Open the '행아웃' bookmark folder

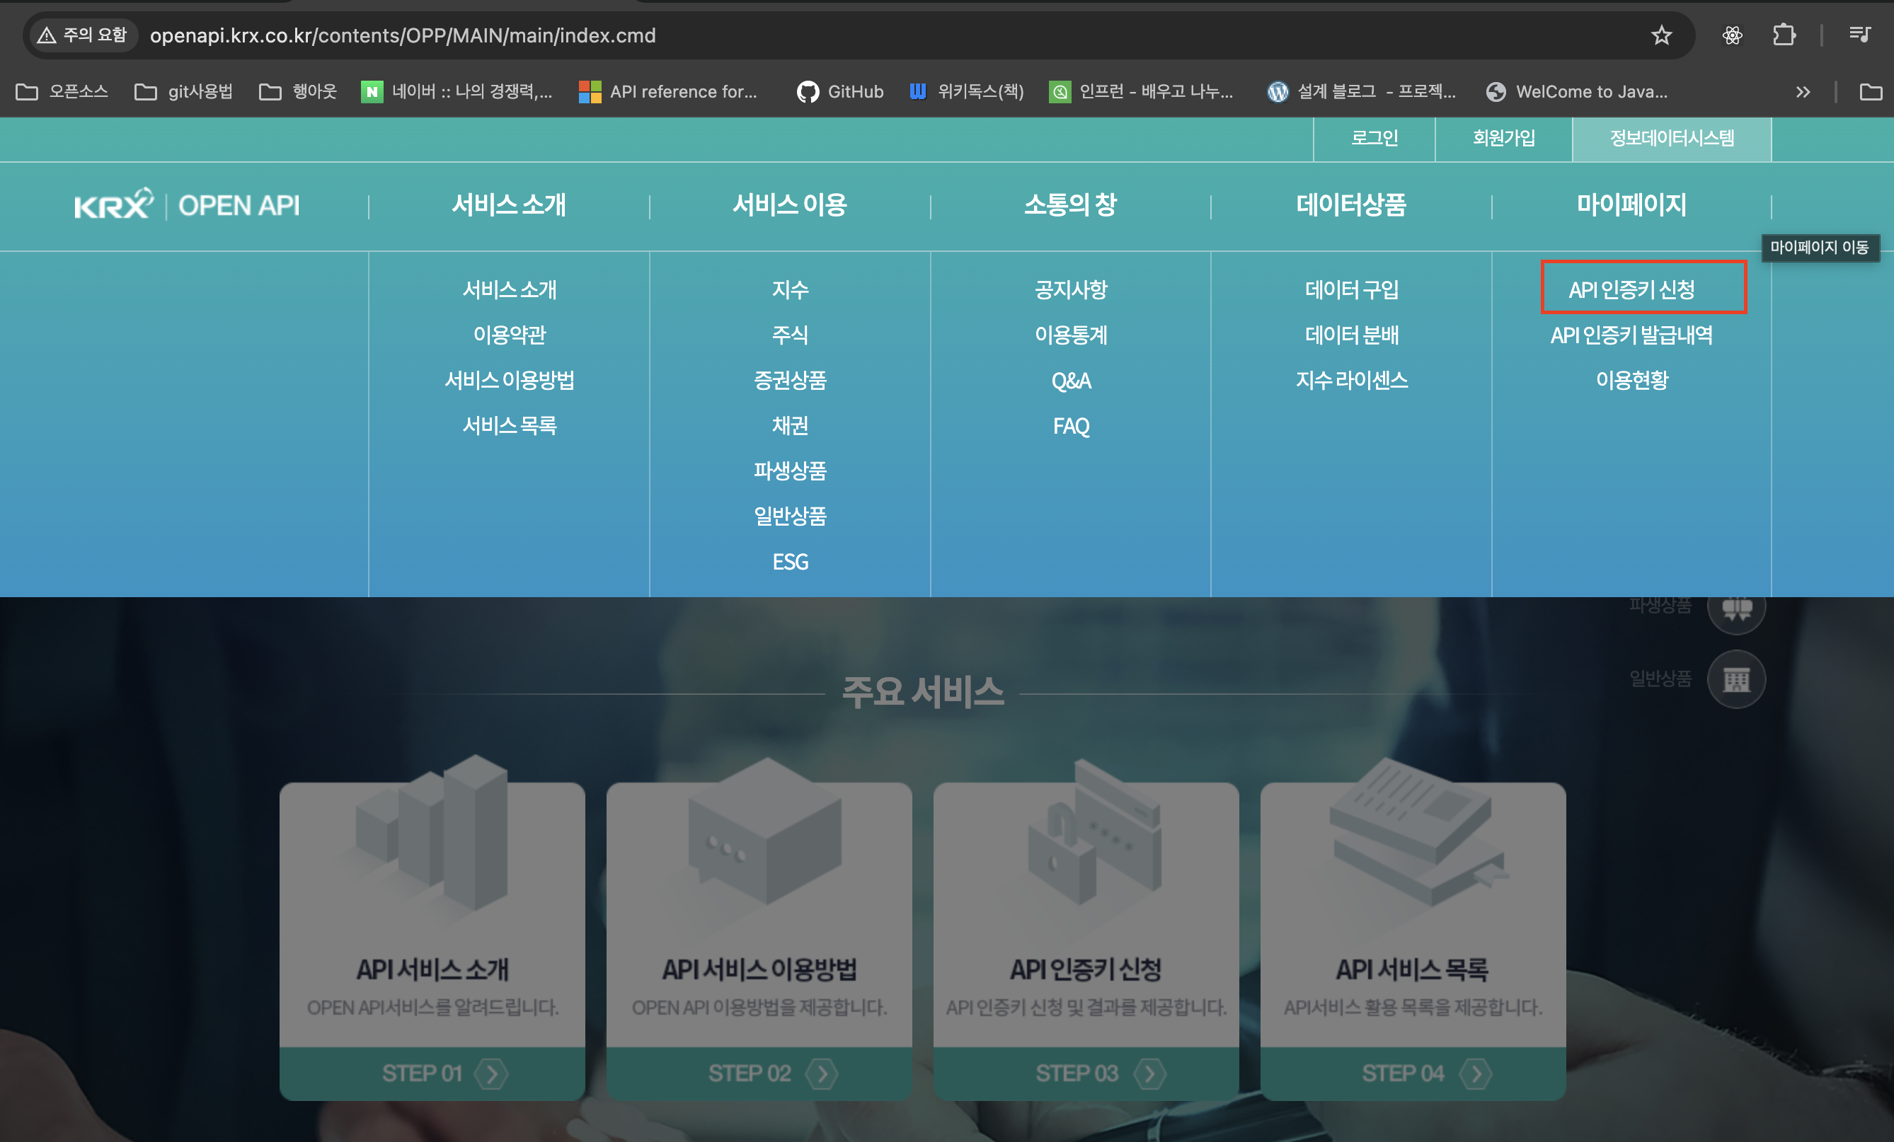298,91
